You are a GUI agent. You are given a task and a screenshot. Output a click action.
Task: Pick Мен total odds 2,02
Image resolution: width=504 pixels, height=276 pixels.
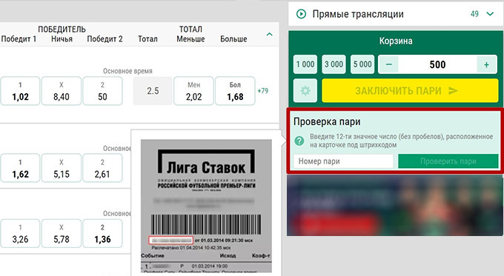pos(194,91)
